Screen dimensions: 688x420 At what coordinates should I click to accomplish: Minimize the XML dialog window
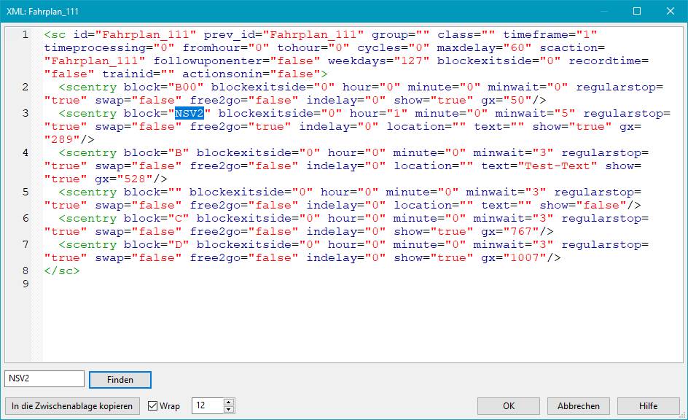tap(603, 11)
